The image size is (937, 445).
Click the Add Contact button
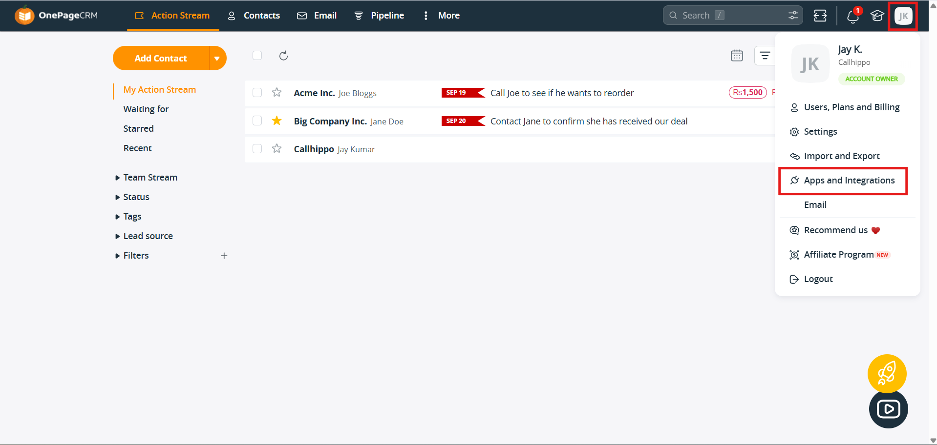tap(161, 58)
